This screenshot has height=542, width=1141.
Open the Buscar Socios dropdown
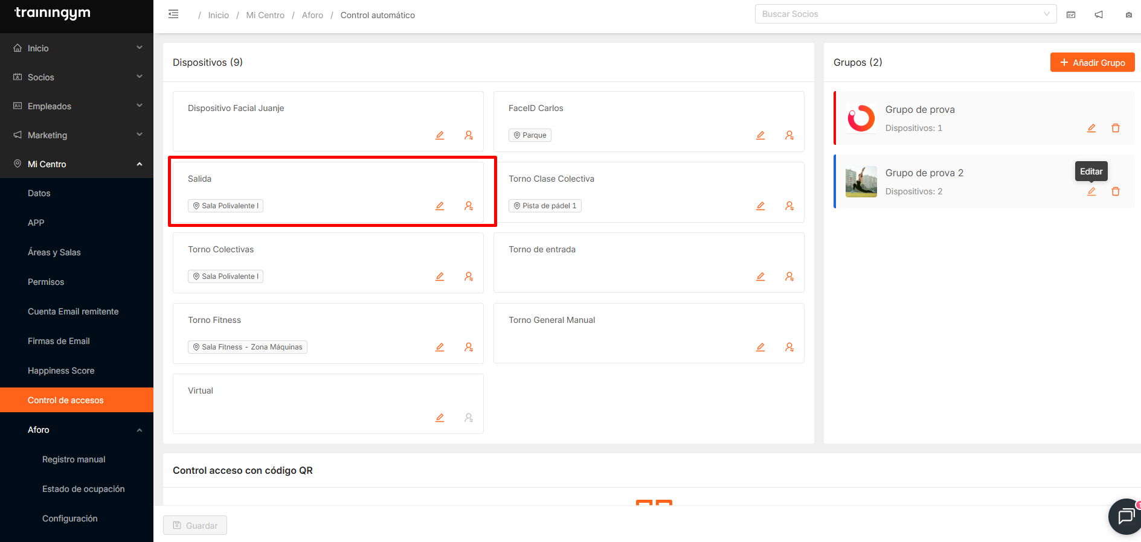coord(905,14)
